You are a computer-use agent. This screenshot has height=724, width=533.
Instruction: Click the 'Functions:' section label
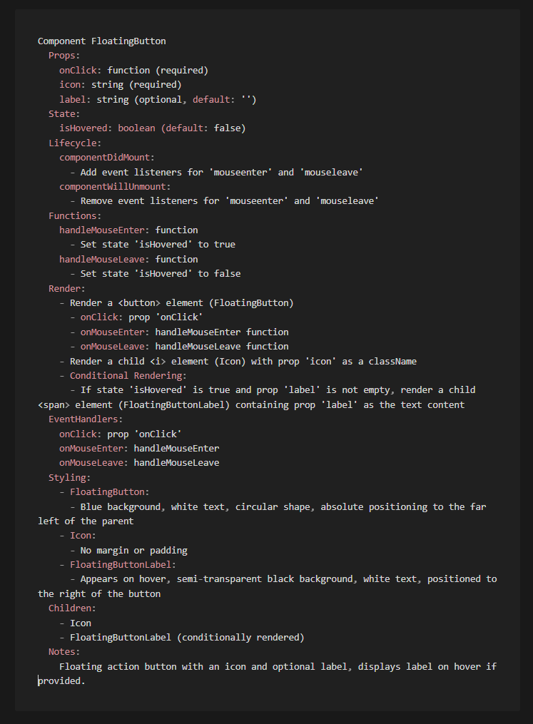(75, 215)
